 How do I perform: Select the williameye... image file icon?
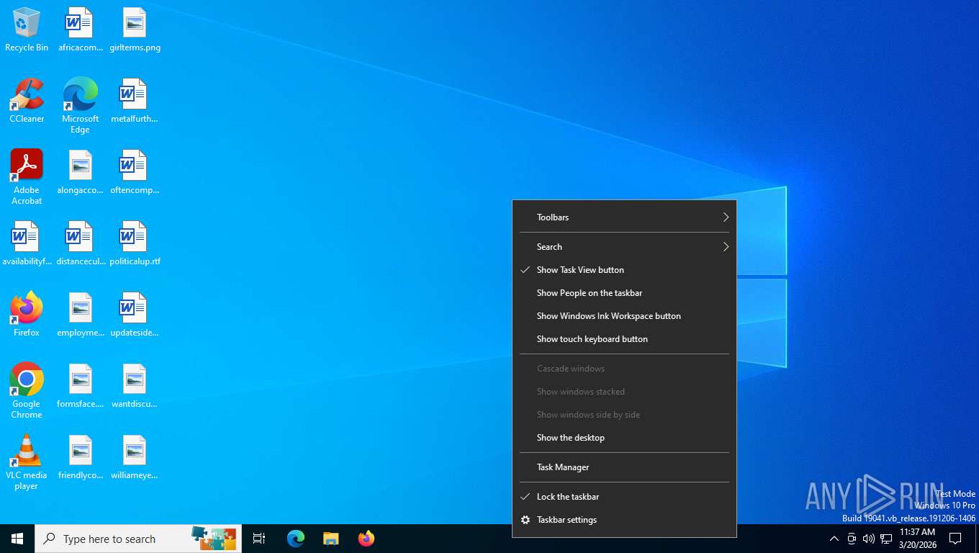click(135, 457)
